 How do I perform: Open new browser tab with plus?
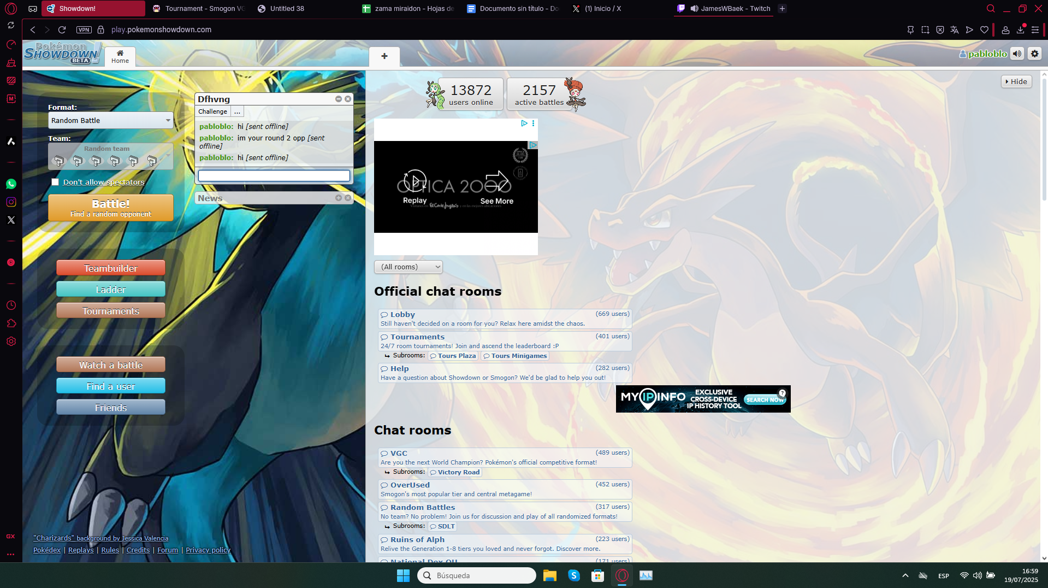click(782, 8)
